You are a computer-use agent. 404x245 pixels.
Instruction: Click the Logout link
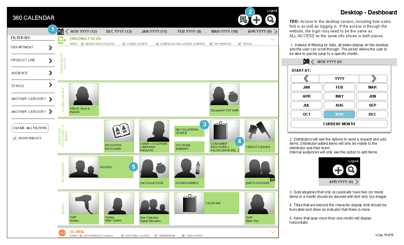tap(272, 11)
